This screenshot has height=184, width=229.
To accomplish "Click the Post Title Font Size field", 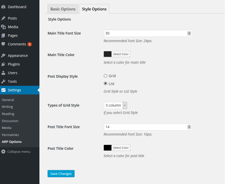I will point(148,127).
